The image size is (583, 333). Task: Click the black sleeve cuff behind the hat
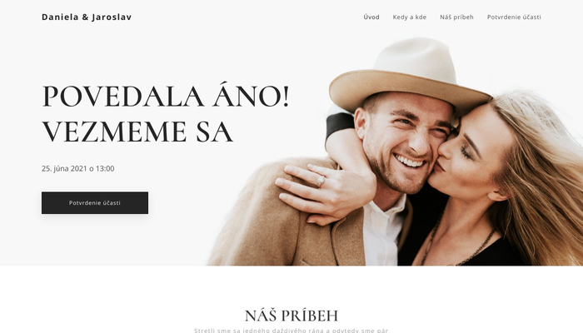tap(339, 125)
